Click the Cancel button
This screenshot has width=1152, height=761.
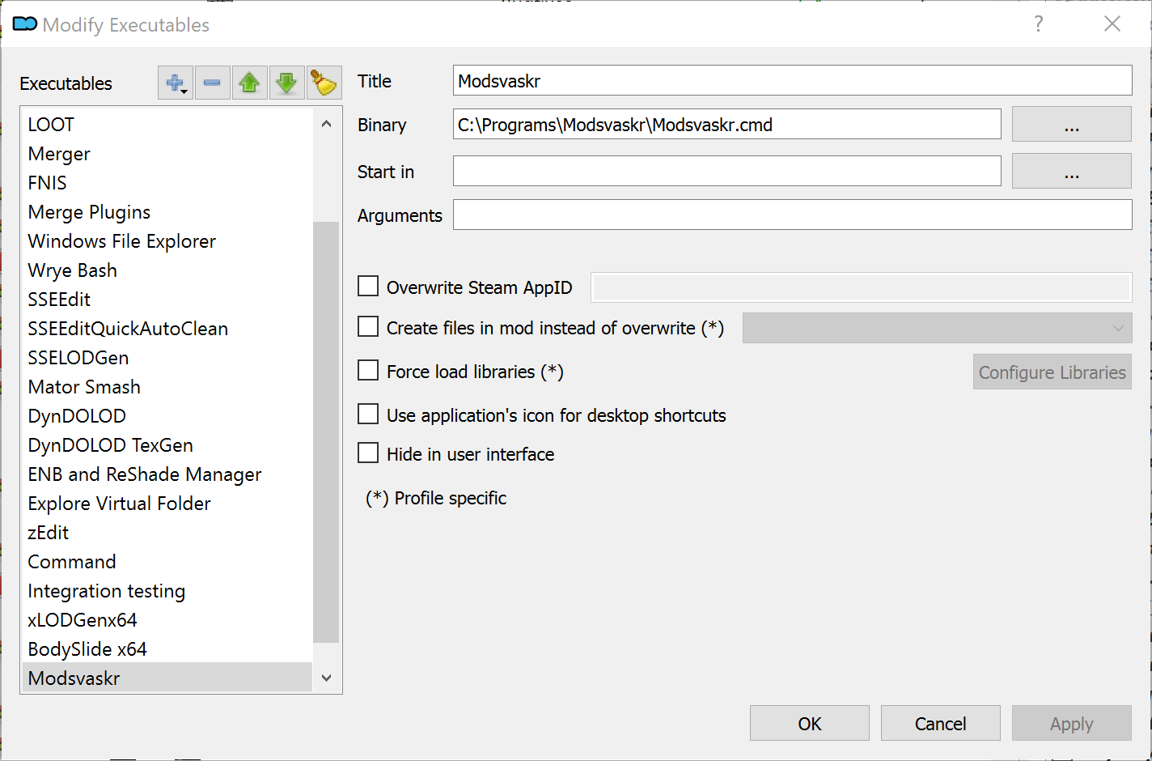(x=940, y=723)
